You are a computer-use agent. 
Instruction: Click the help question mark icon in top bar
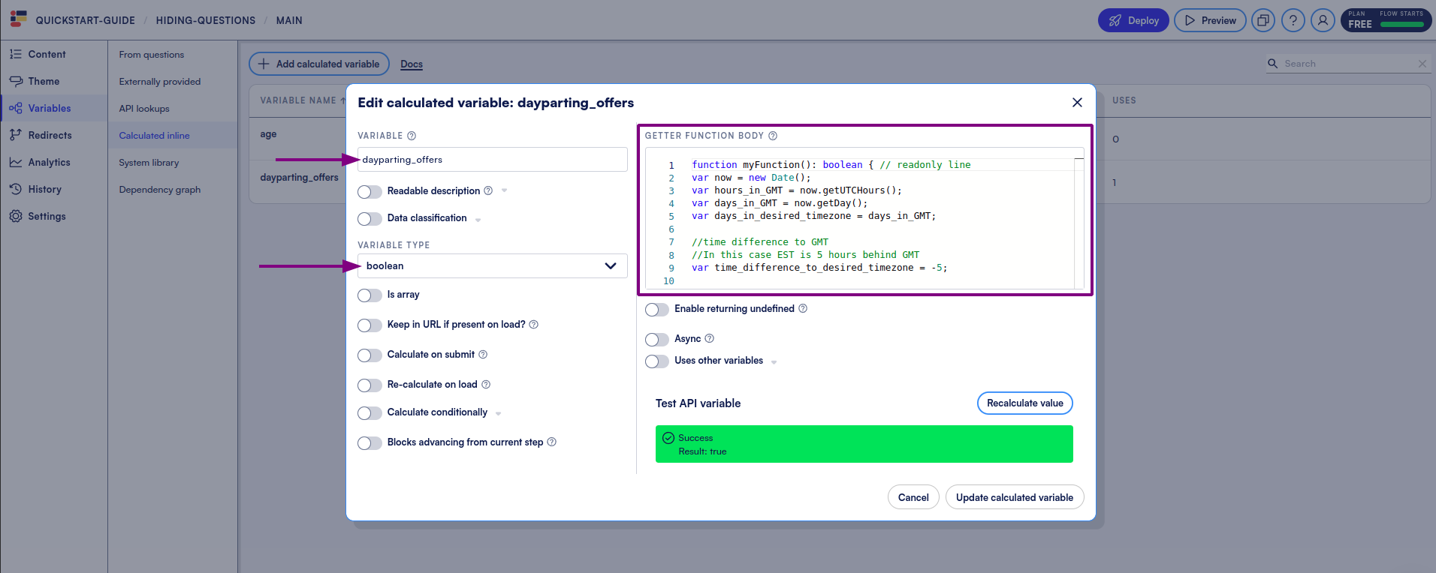(x=1293, y=20)
